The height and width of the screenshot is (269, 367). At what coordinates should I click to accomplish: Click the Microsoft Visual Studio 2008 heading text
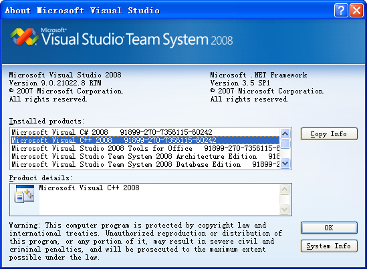66,75
